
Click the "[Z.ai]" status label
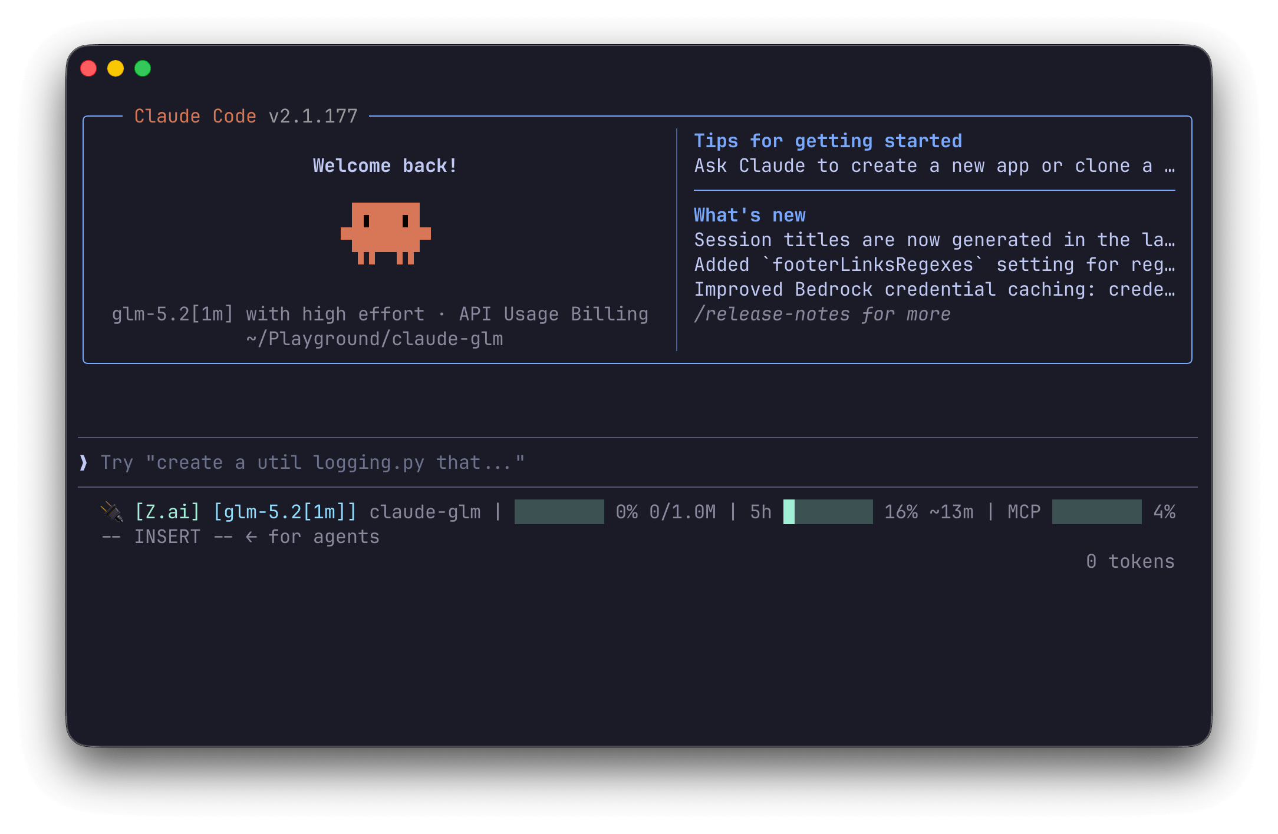click(167, 512)
